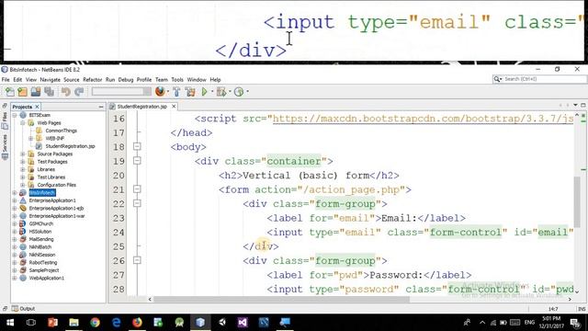Select the GSMChurch project
Viewport: 588px width, 331px height.
tap(40, 223)
